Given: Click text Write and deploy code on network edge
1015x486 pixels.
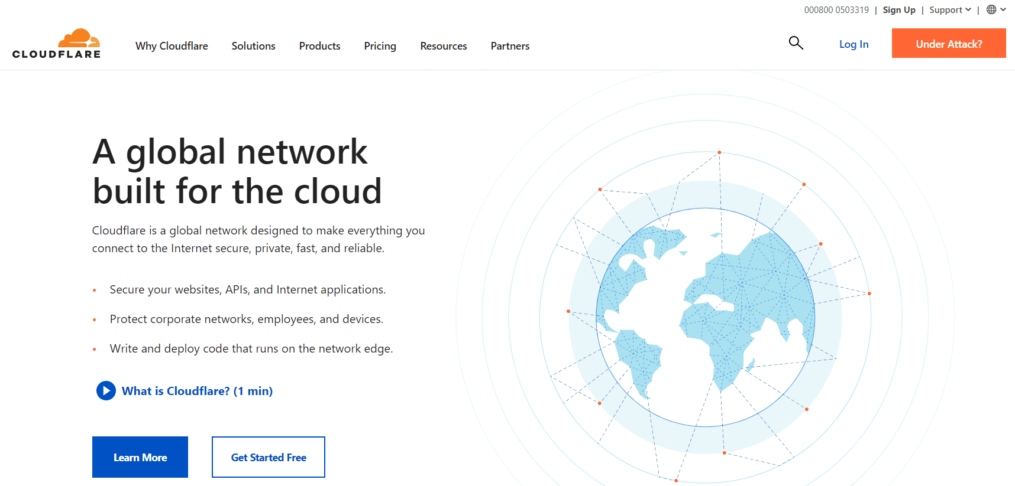Looking at the screenshot, I should coord(251,348).
